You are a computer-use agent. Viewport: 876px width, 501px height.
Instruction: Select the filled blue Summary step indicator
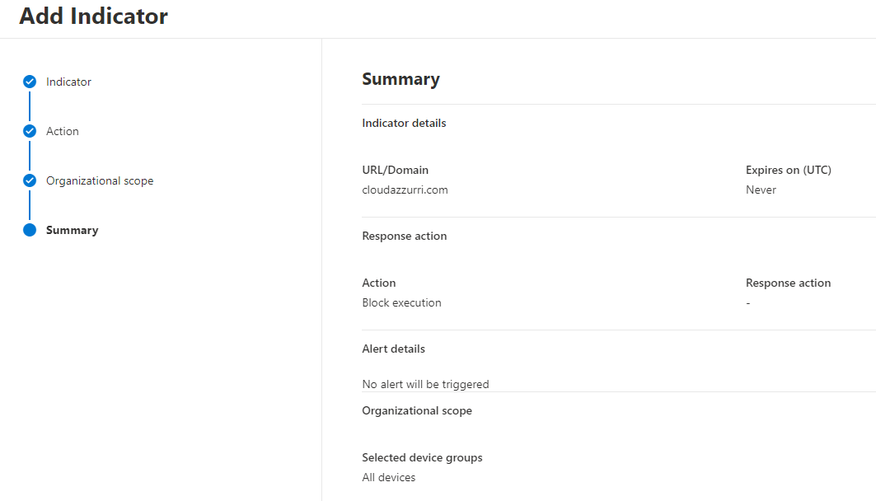pyautogui.click(x=30, y=230)
